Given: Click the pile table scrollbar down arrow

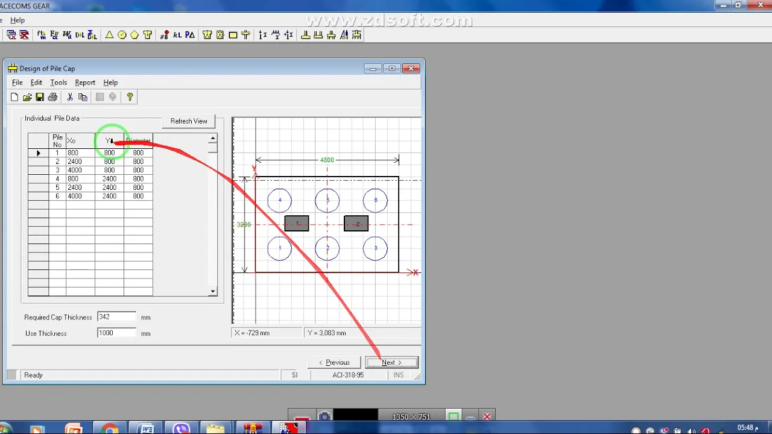Looking at the screenshot, I should point(212,292).
